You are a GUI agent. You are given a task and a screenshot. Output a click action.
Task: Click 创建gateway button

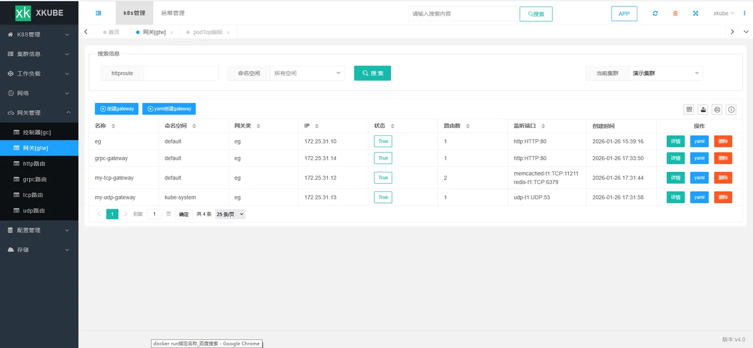tap(117, 108)
